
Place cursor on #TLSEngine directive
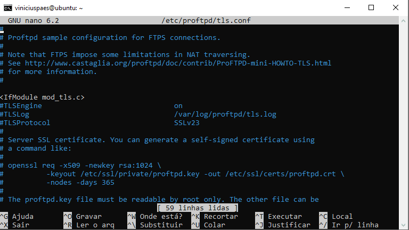[x=21, y=106]
